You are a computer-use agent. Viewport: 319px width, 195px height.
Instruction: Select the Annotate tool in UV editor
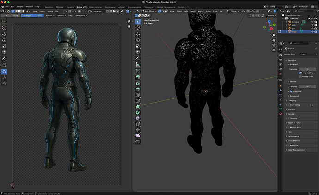pos(4,59)
